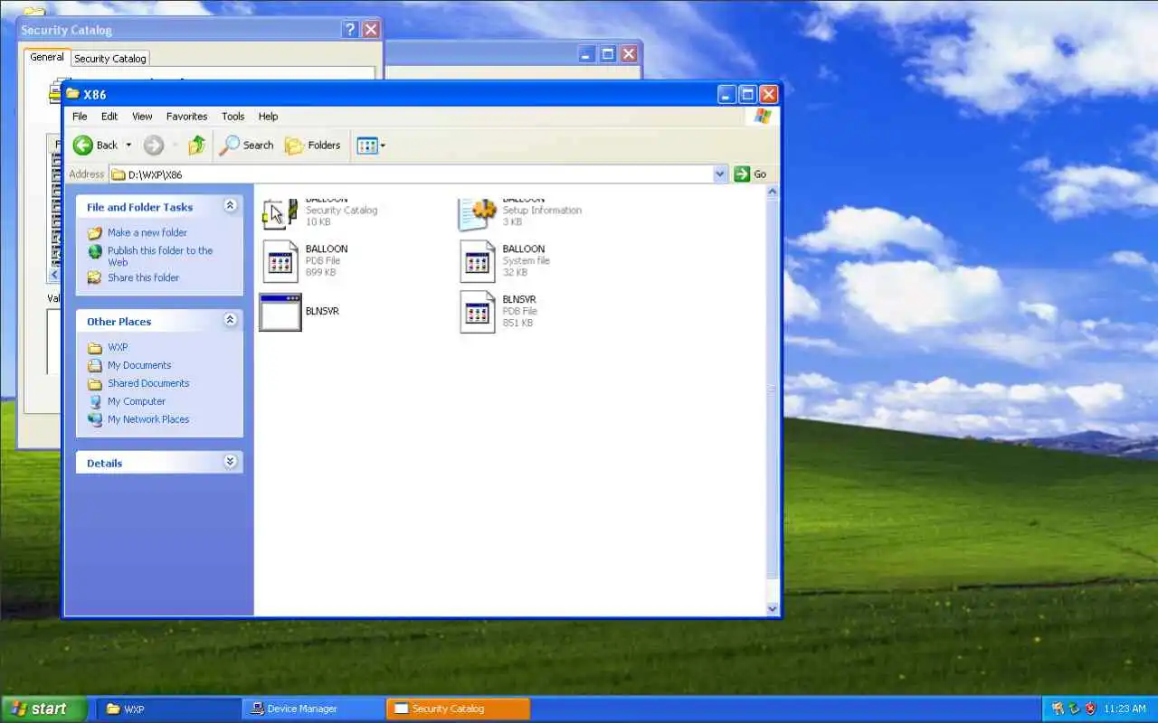Open WXP in Other Places
The height and width of the screenshot is (723, 1158).
(118, 347)
